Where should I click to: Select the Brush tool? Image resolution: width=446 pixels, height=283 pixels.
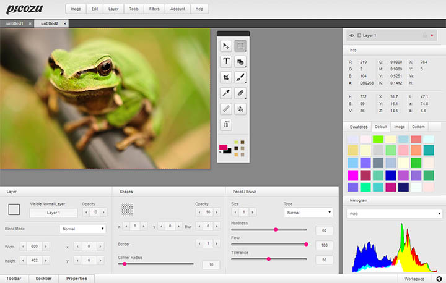[240, 77]
